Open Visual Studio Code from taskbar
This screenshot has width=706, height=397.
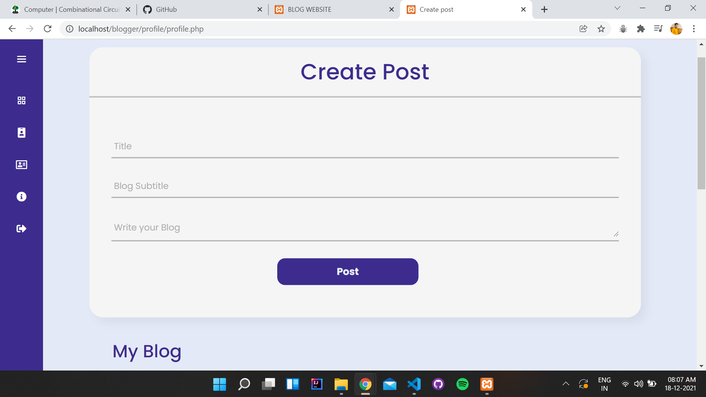pyautogui.click(x=414, y=384)
